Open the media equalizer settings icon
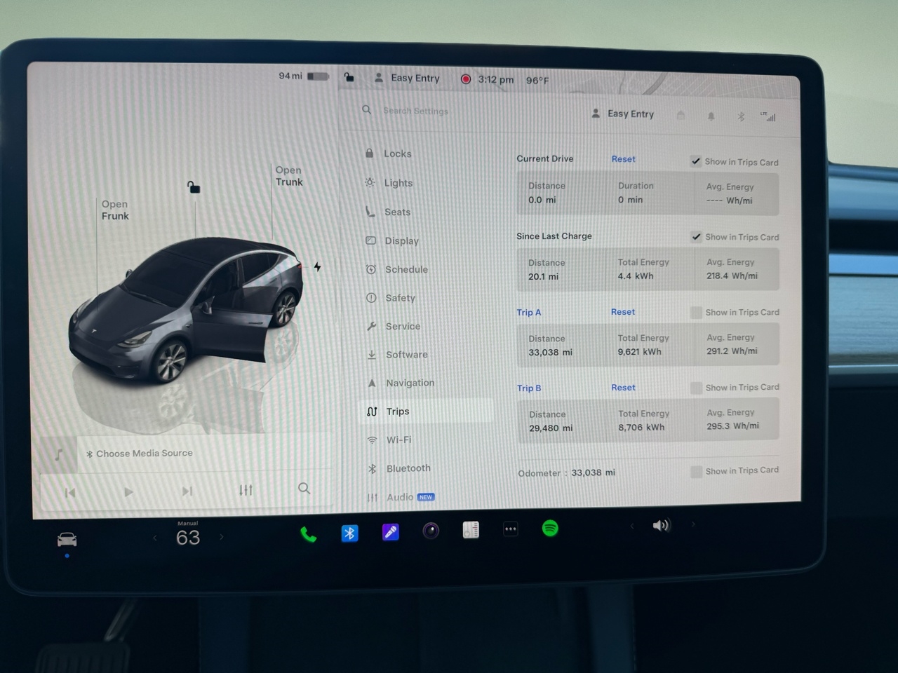 click(x=246, y=490)
